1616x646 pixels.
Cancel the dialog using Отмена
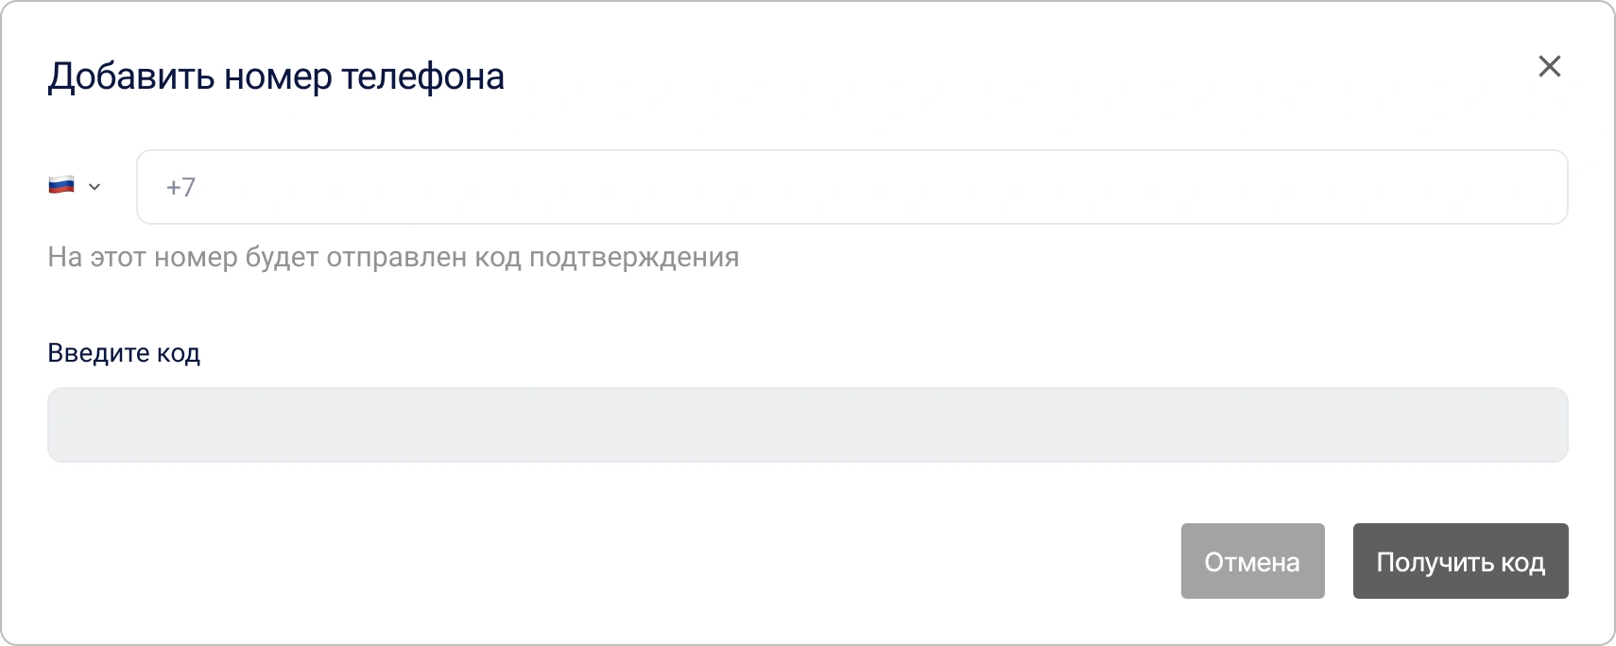[1252, 561]
